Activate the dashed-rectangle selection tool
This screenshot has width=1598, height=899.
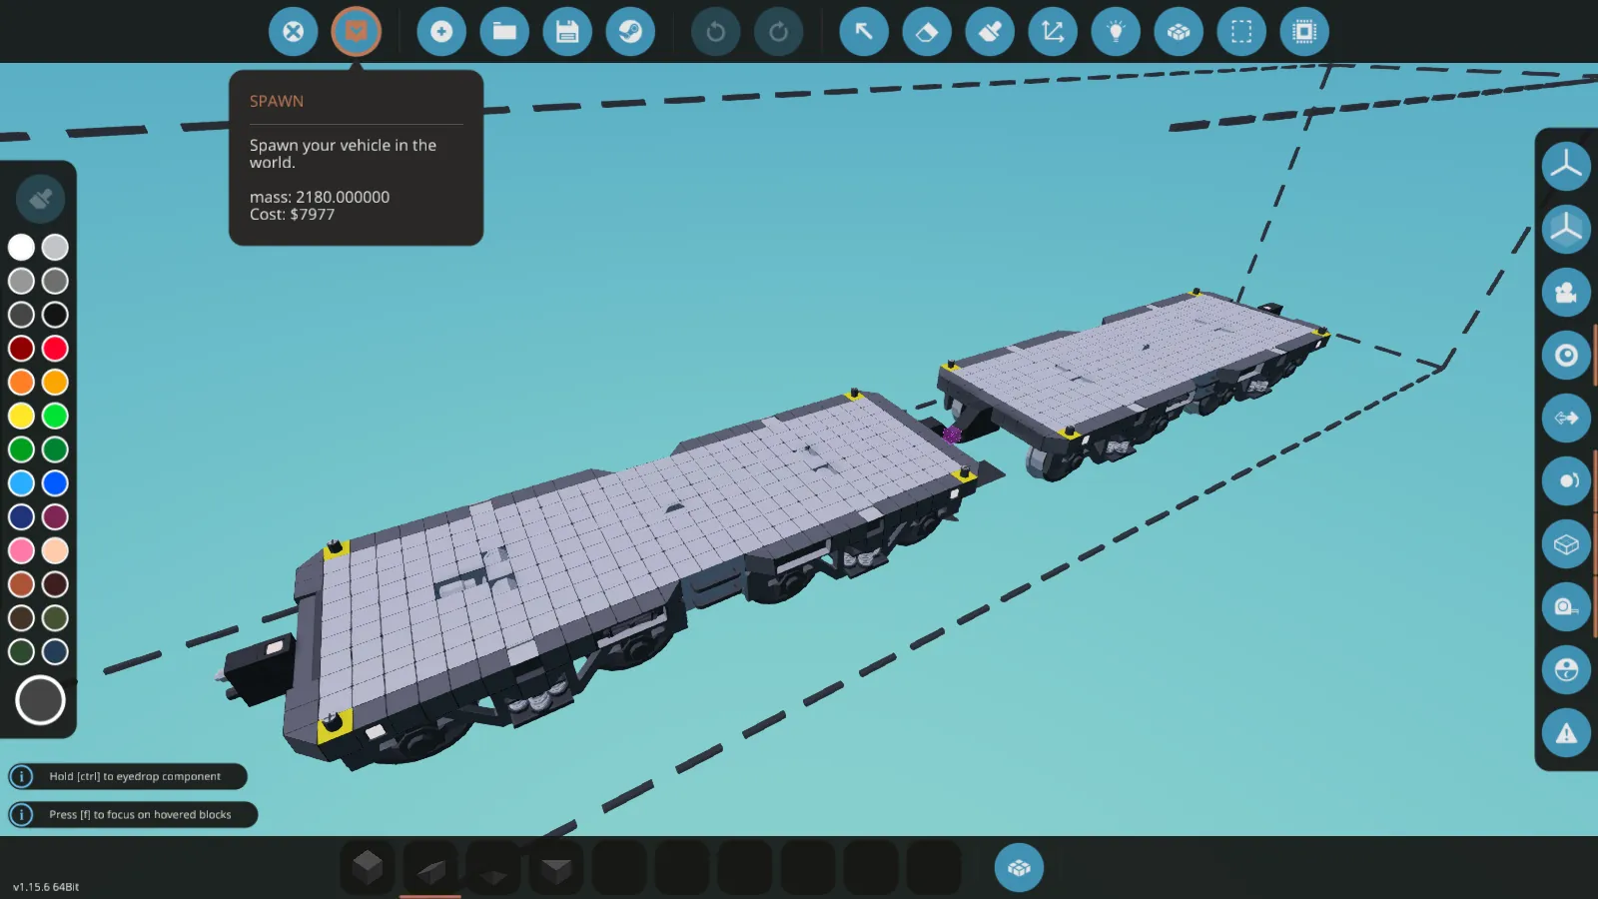pyautogui.click(x=1241, y=32)
